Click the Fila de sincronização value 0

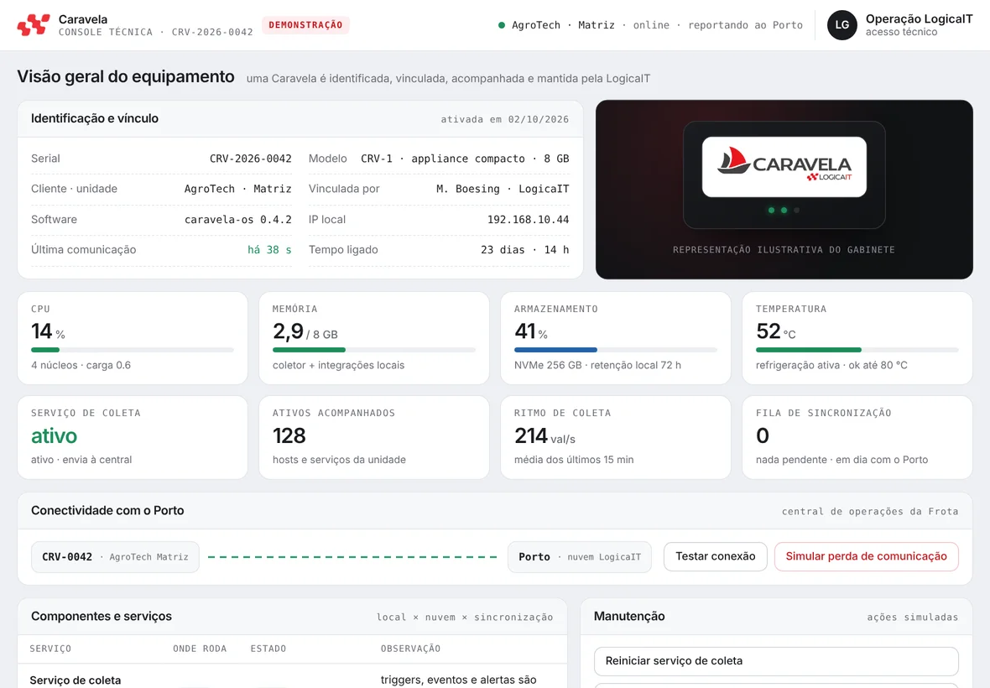coord(763,435)
